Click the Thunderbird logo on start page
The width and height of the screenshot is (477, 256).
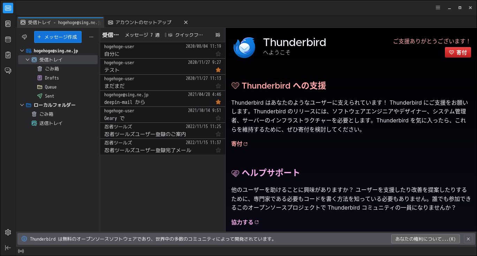(x=244, y=47)
